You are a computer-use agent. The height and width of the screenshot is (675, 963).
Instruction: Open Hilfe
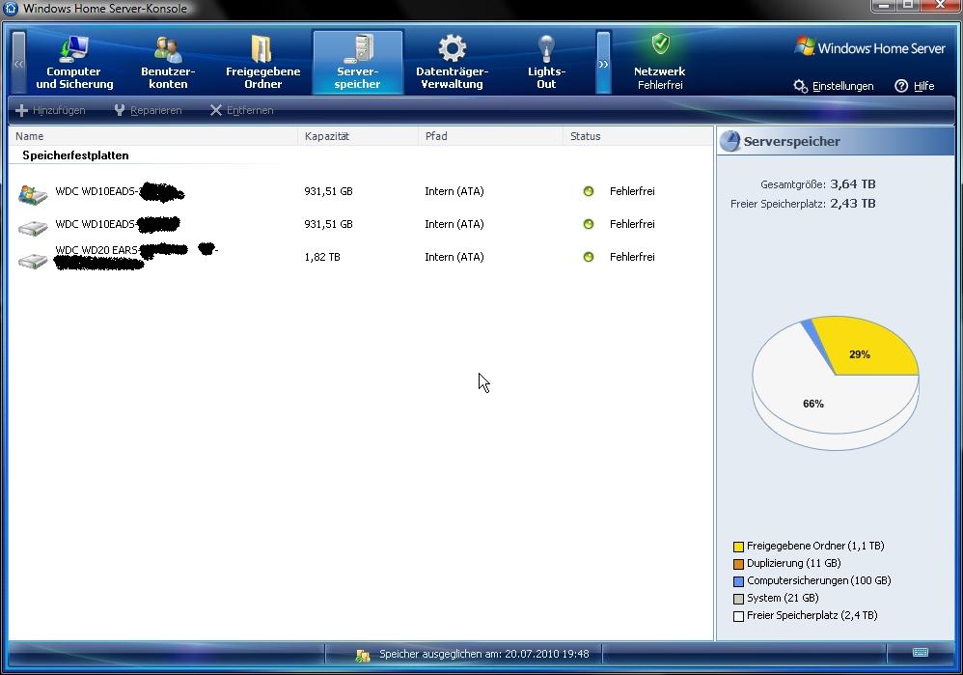click(x=915, y=86)
